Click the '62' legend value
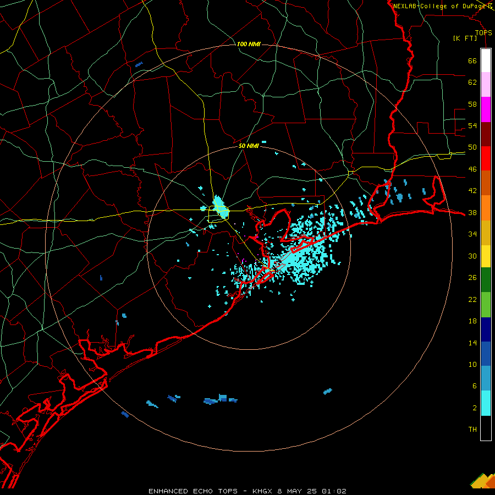 pos(472,82)
